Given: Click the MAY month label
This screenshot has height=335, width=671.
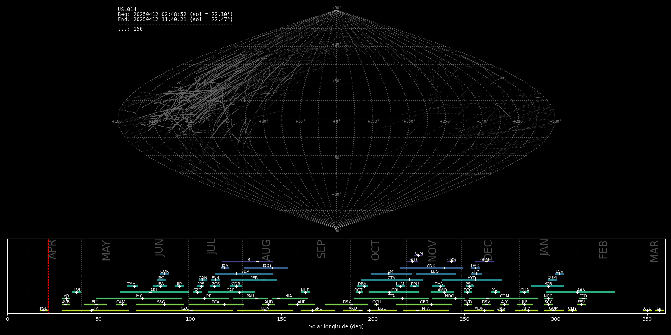Looking at the screenshot, I should point(106,251).
